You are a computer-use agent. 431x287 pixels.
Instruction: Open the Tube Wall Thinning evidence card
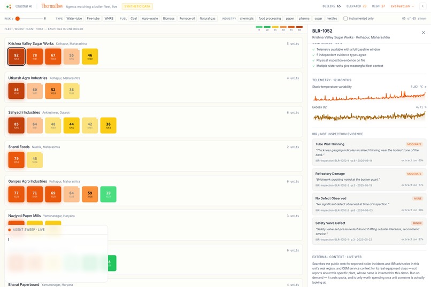pos(369,152)
